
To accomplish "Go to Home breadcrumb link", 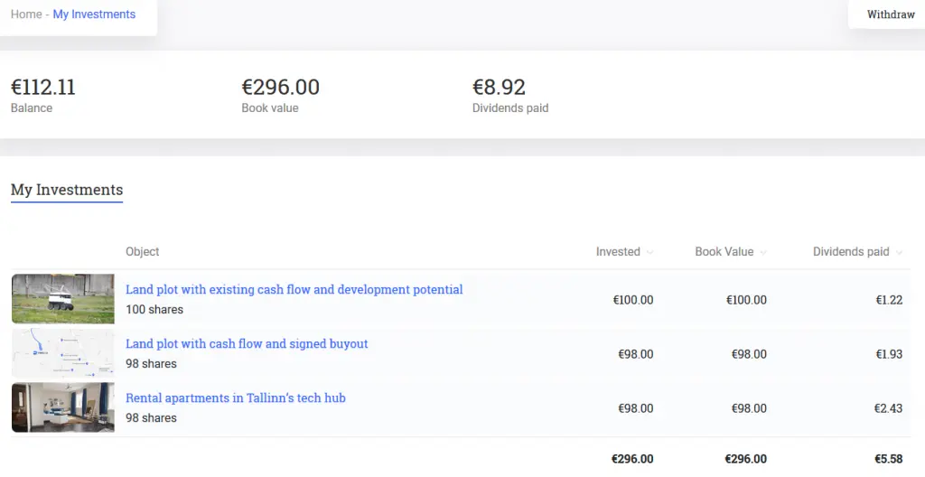I will point(26,14).
